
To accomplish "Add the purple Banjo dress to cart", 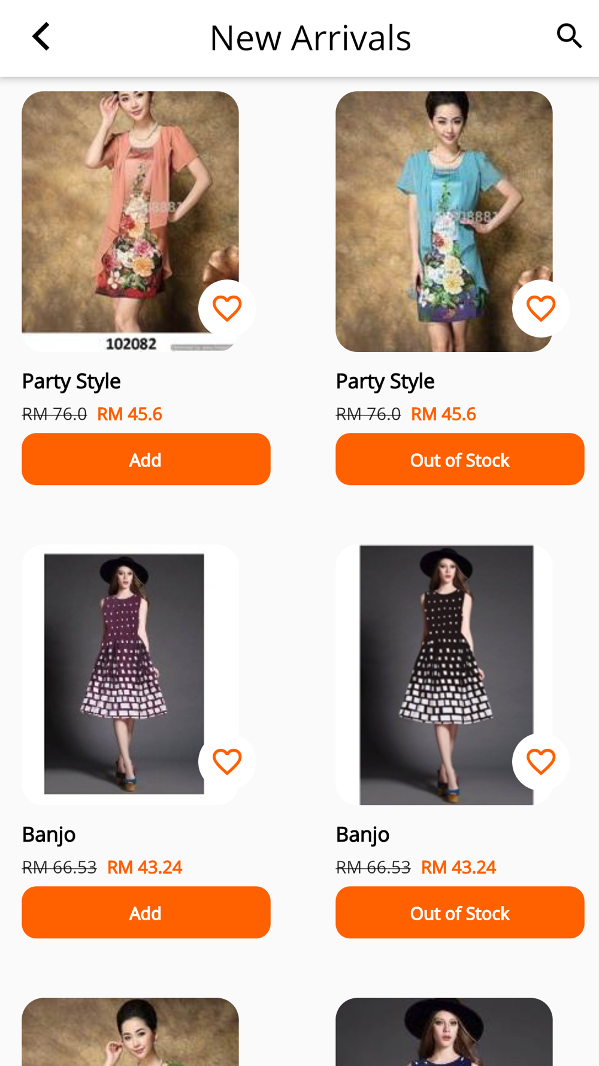I will click(x=146, y=913).
